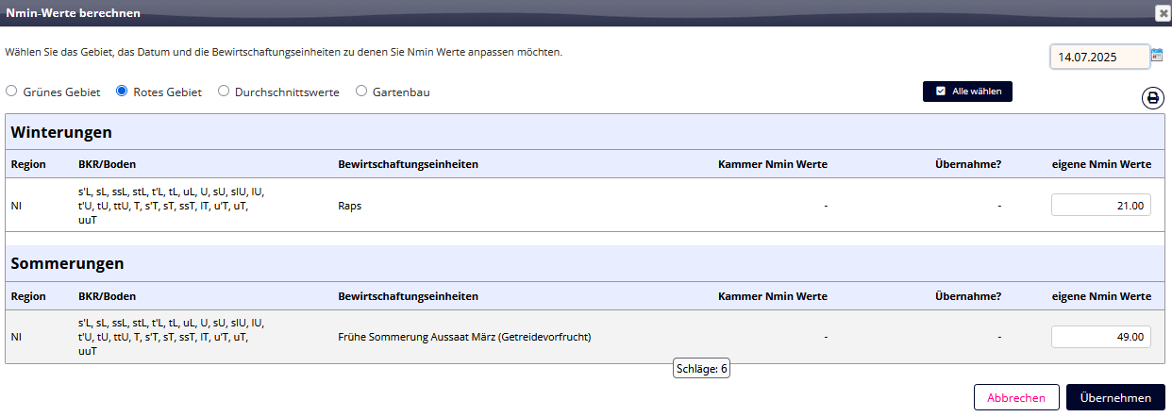Click the Übernehmen button
Viewport: 1172px width, 417px height.
point(1115,397)
